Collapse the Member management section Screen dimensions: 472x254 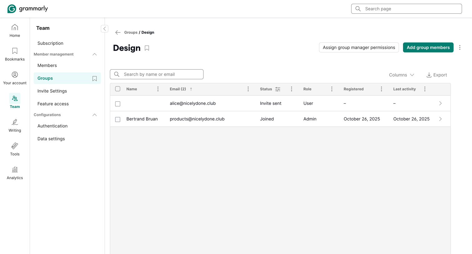(95, 54)
